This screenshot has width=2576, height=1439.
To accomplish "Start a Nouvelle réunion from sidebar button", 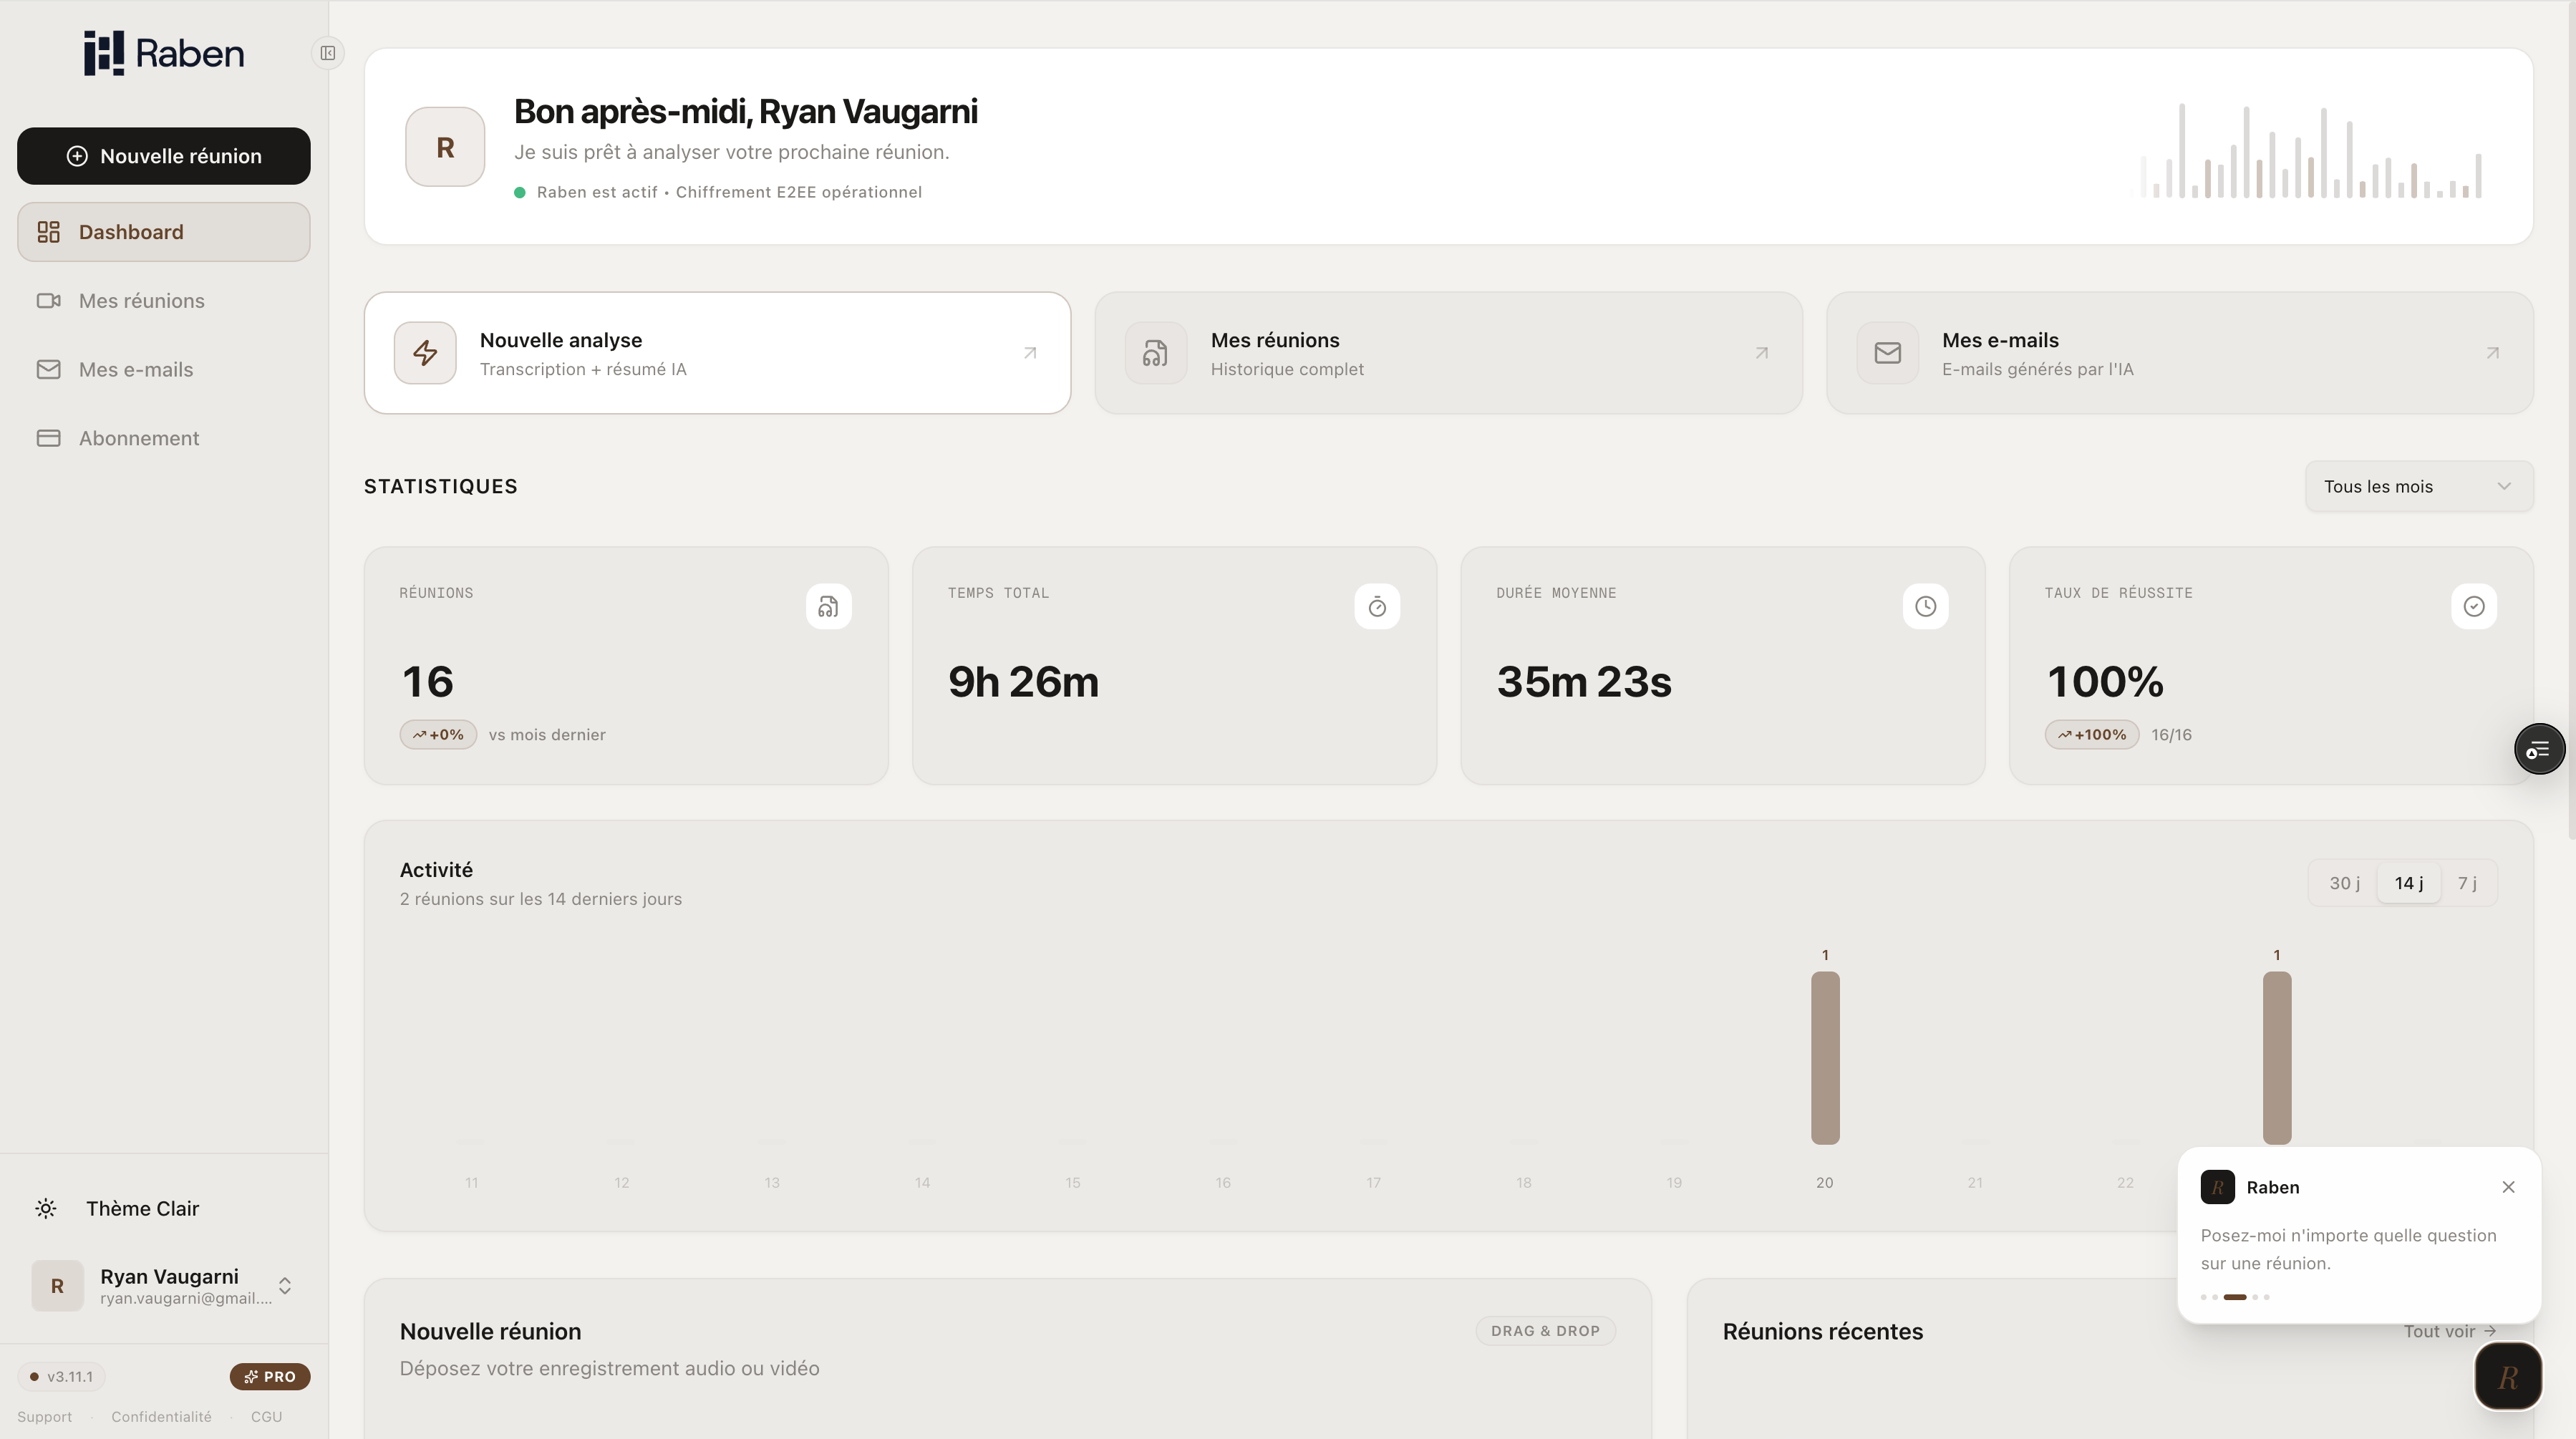I will [x=164, y=156].
